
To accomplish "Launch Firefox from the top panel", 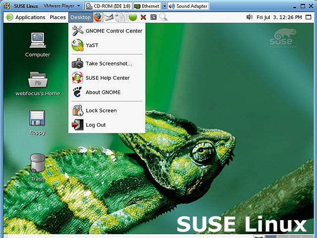I will coord(98,17).
